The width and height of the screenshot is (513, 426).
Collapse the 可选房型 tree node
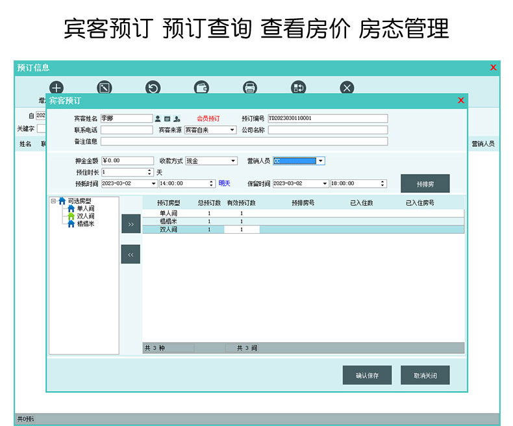click(53, 201)
